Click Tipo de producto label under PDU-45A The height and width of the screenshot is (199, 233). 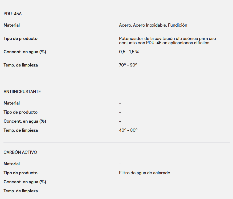[x=21, y=39]
